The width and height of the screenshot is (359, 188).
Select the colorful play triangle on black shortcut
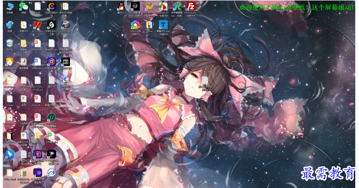click(x=51, y=154)
